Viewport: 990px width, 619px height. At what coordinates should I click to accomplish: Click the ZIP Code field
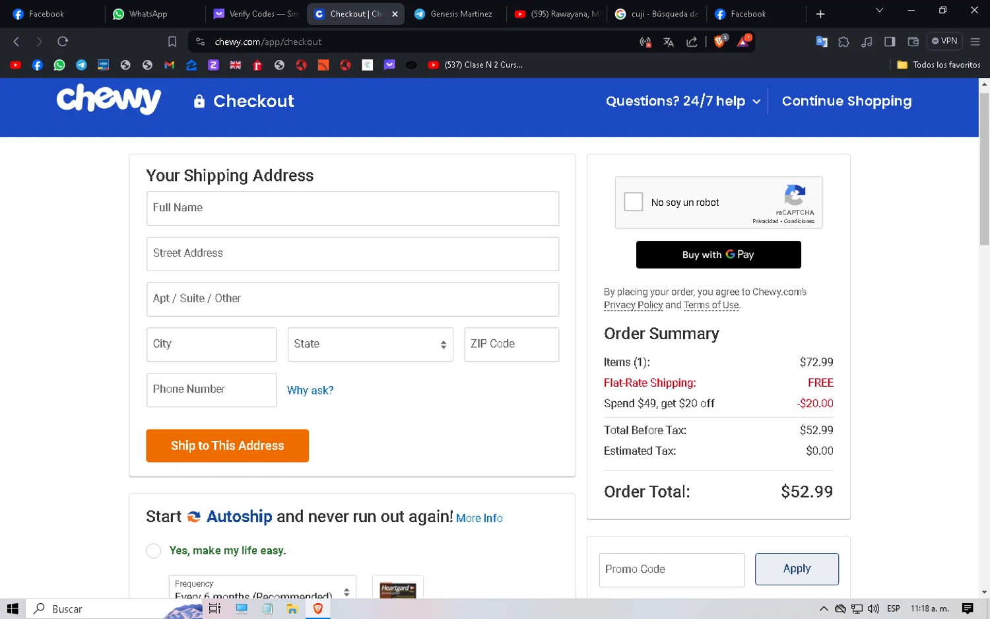click(x=511, y=344)
